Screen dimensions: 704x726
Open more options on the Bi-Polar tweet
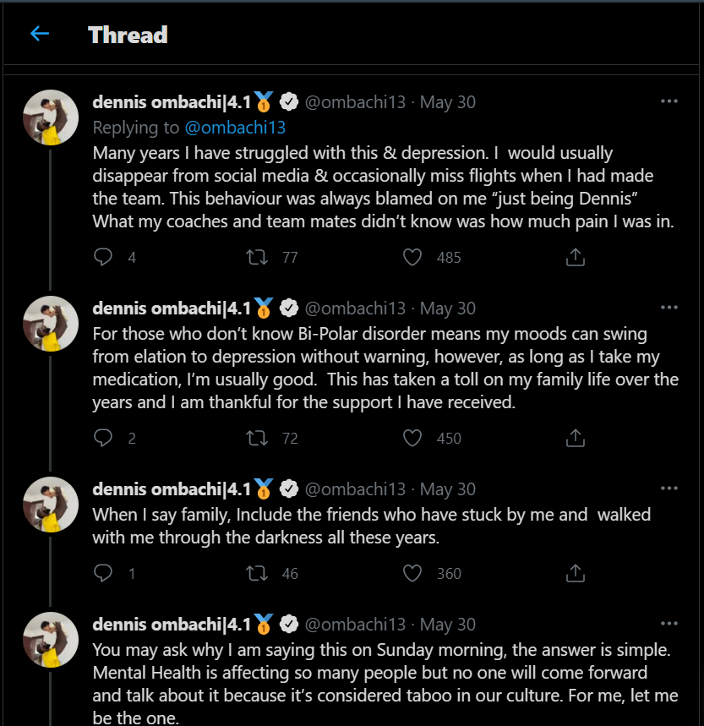[669, 308]
